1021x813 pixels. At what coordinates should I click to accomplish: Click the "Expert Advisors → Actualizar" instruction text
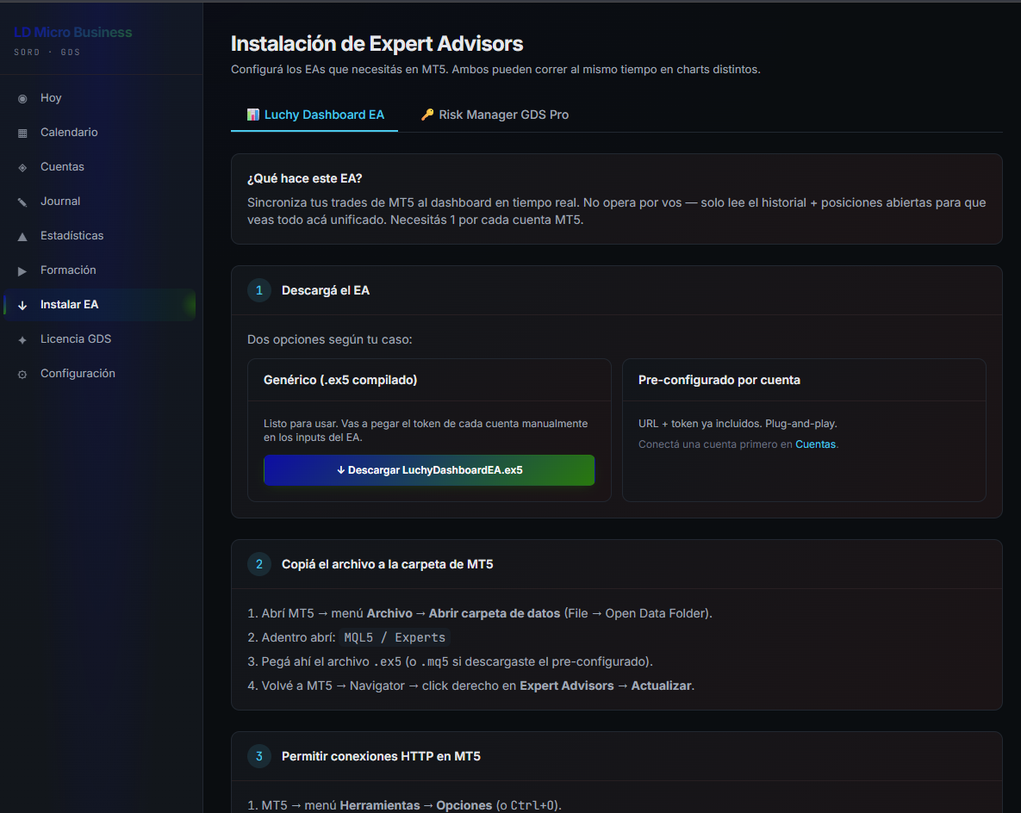(x=606, y=686)
